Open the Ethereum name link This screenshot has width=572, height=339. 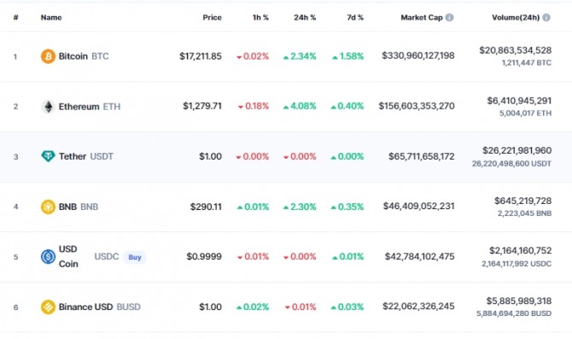79,107
